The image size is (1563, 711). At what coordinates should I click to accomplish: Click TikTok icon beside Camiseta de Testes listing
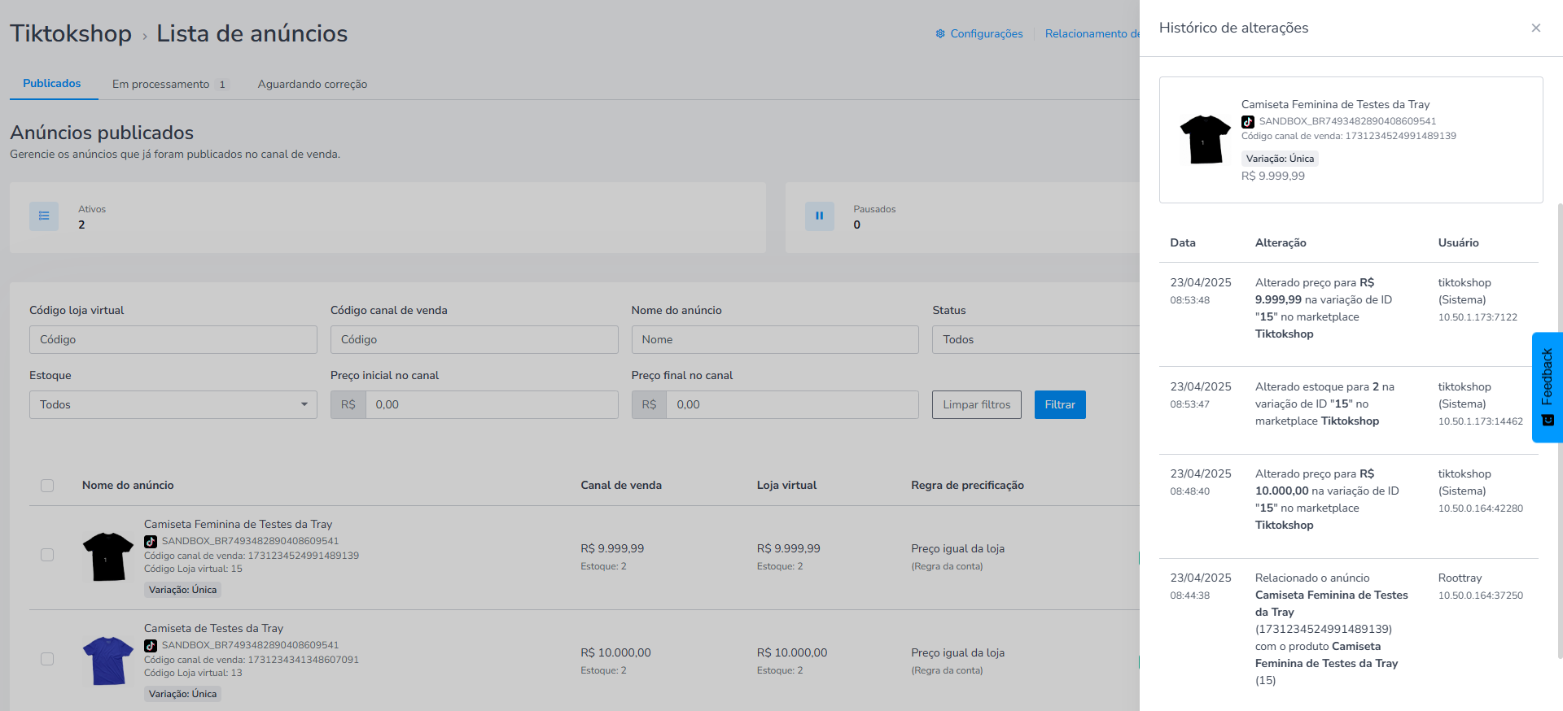(x=151, y=645)
